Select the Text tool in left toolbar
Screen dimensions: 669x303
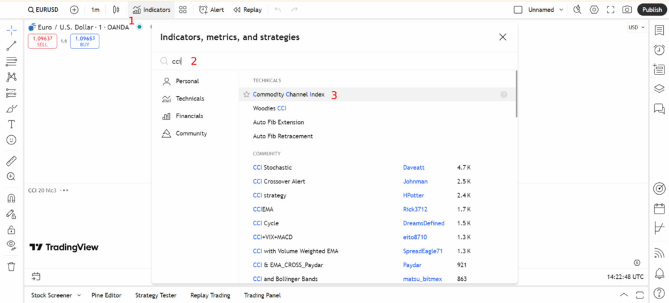[11, 124]
